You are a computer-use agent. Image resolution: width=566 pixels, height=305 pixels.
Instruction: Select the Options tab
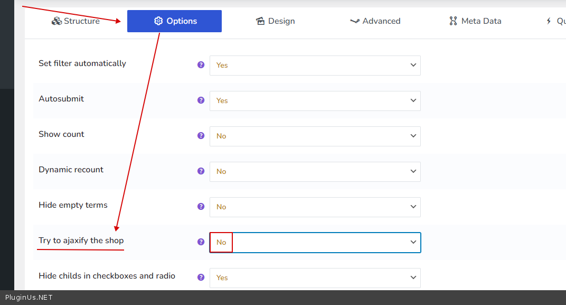point(174,21)
